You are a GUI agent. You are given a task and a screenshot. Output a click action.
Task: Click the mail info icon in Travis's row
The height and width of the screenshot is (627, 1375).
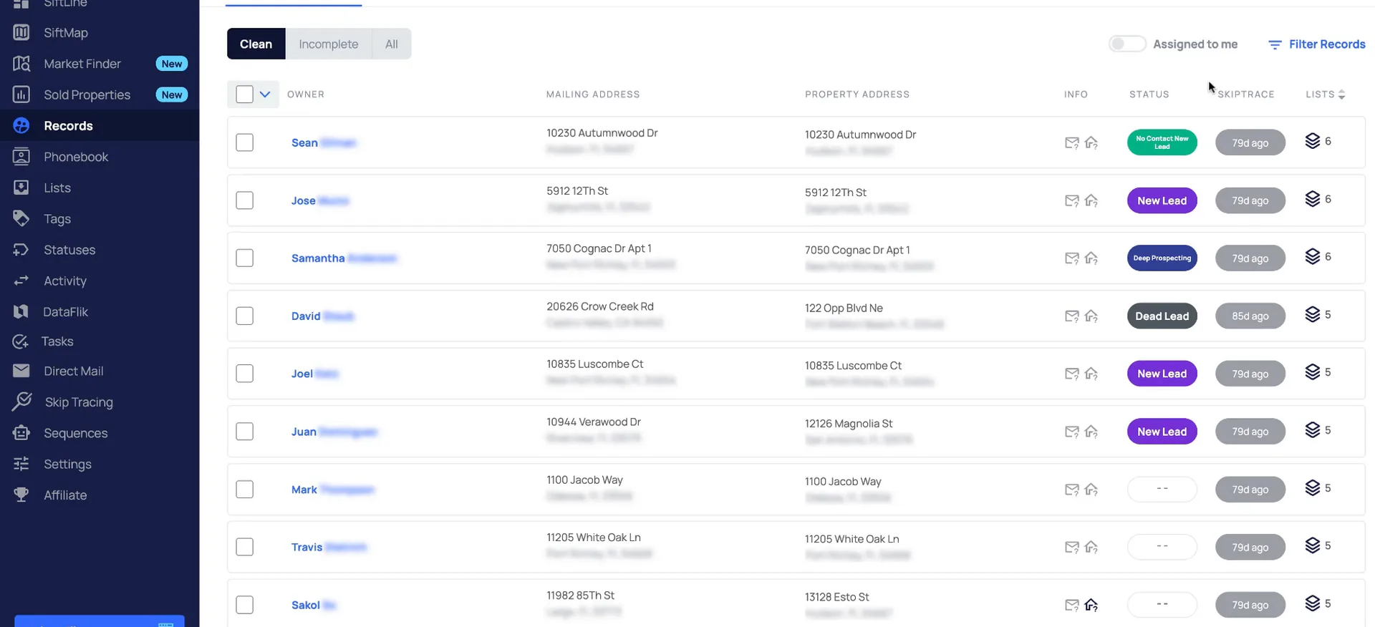[1071, 548]
